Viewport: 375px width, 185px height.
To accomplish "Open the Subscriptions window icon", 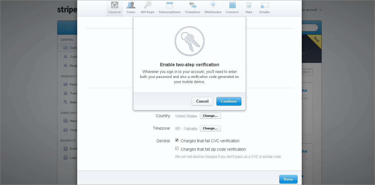I will (169, 5).
